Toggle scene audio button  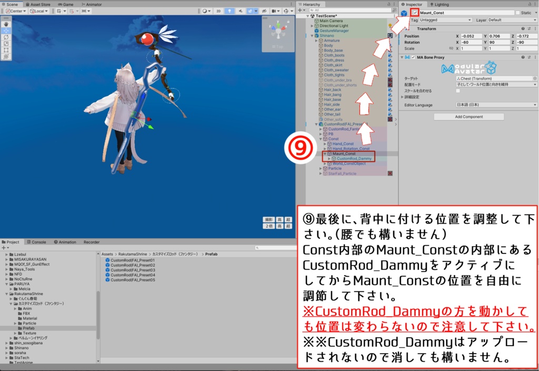coord(240,11)
